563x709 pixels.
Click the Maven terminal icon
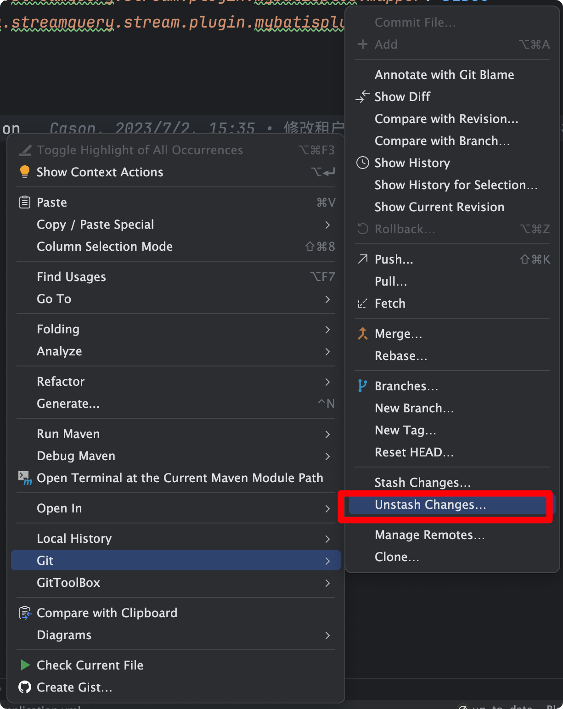25,478
